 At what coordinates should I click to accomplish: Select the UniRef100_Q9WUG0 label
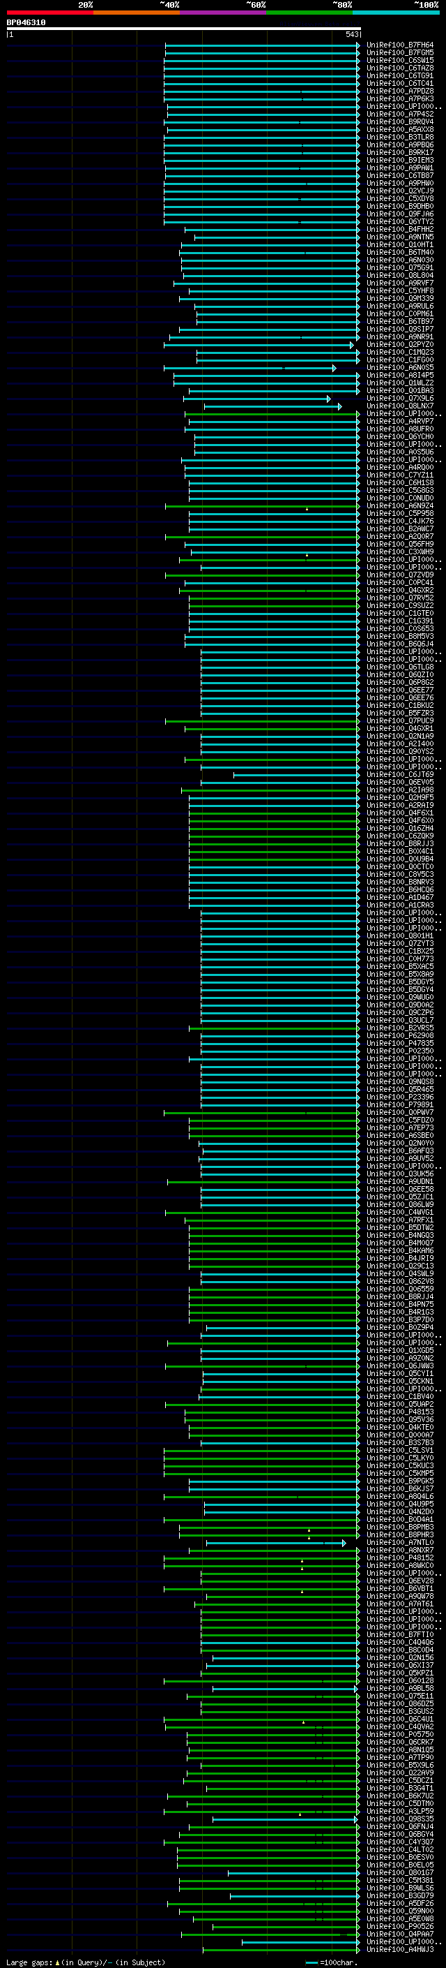[400, 998]
